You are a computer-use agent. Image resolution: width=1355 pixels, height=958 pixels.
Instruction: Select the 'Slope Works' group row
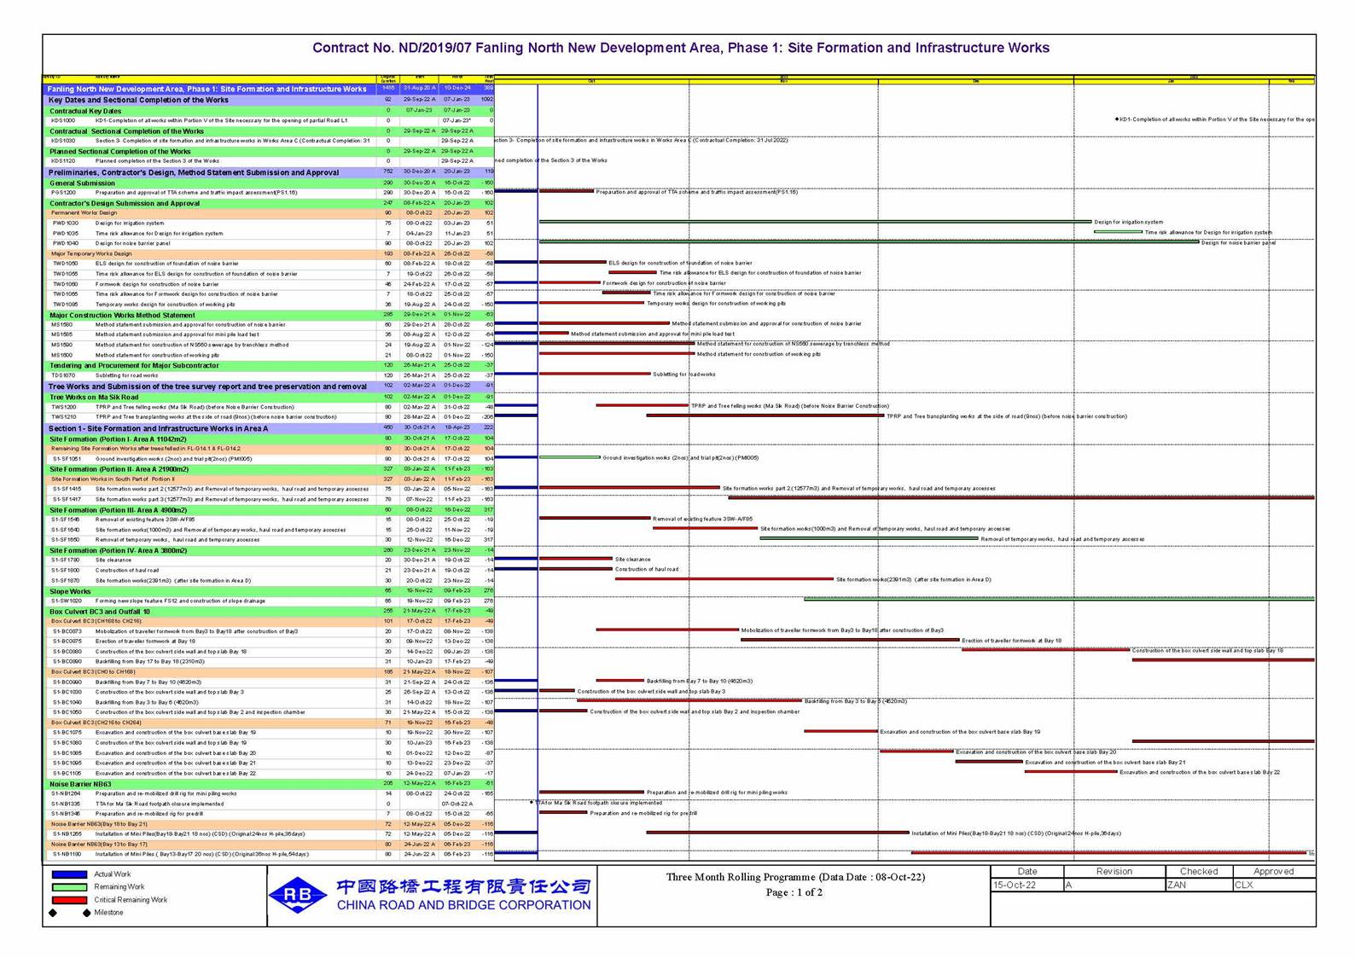(269, 591)
